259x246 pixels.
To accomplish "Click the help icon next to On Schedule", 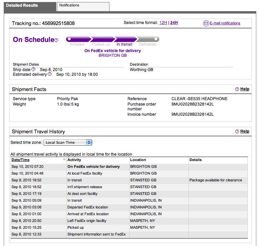I will pos(56,40).
